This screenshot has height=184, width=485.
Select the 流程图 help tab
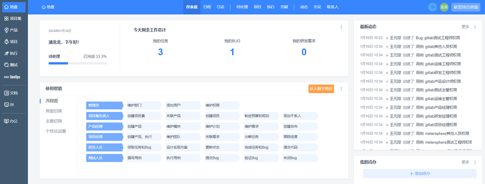coord(52,100)
